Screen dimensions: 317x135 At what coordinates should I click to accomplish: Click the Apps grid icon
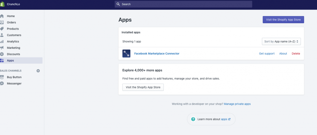(2, 61)
